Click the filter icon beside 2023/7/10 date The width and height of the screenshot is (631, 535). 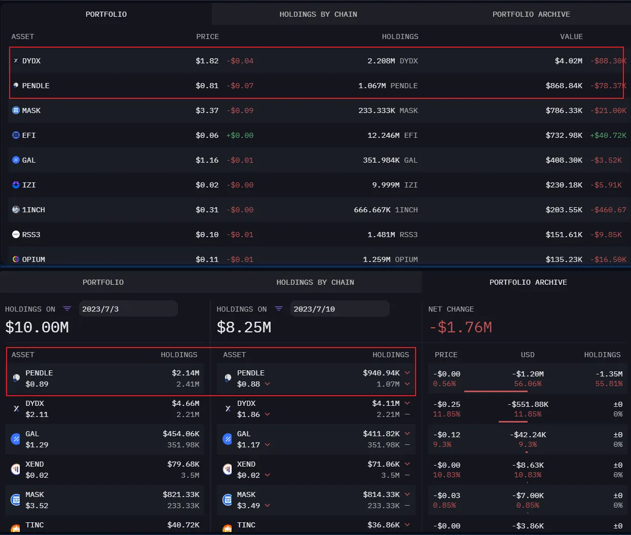(x=278, y=309)
